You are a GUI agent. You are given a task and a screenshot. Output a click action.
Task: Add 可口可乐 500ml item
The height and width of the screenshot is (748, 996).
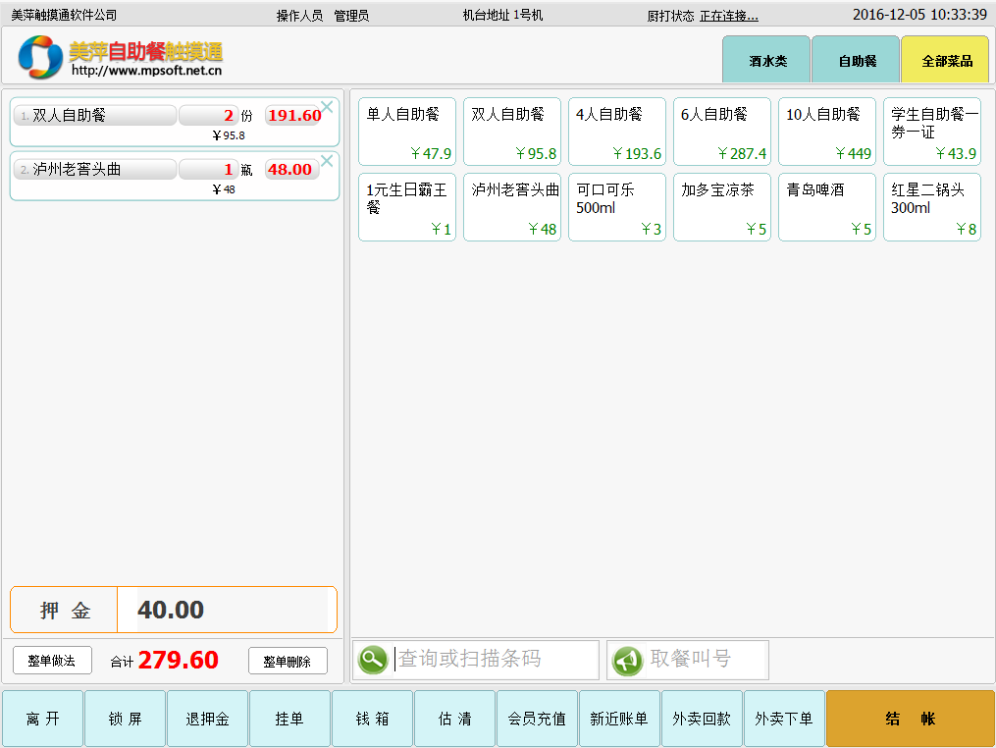[x=617, y=207]
